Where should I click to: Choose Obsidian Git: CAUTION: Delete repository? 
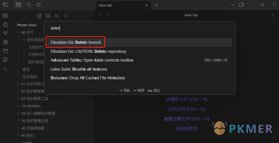point(140,51)
